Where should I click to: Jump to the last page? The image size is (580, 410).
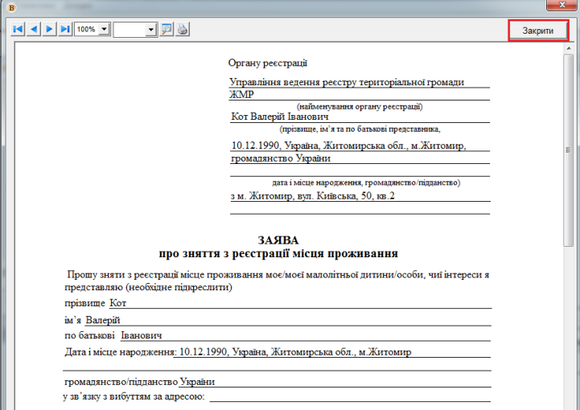[x=65, y=29]
